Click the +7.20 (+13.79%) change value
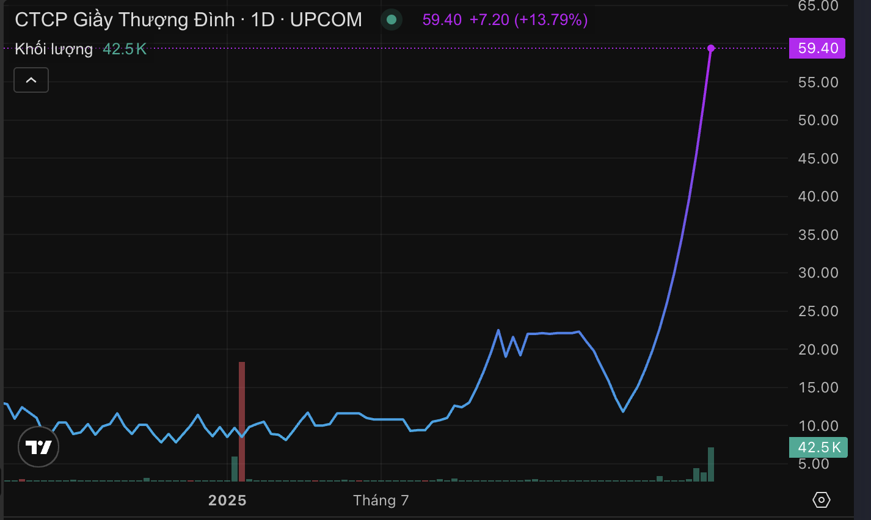The width and height of the screenshot is (871, 520). tap(528, 20)
